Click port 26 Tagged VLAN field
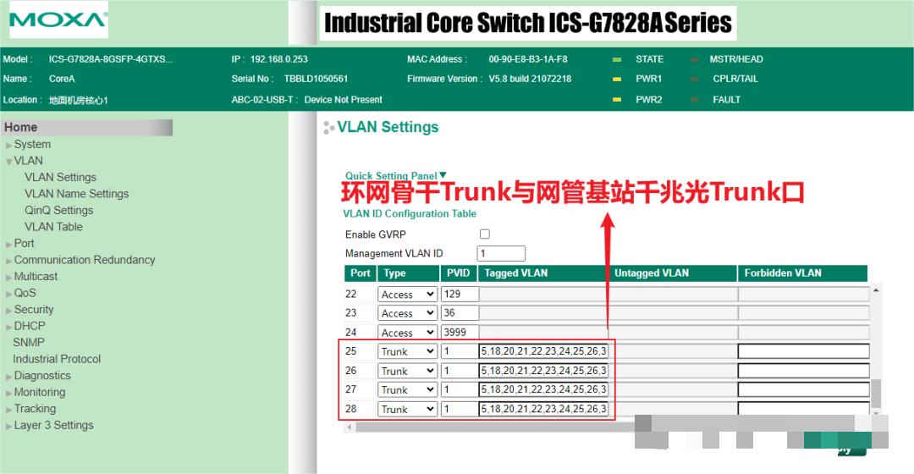This screenshot has height=474, width=914. 543,370
